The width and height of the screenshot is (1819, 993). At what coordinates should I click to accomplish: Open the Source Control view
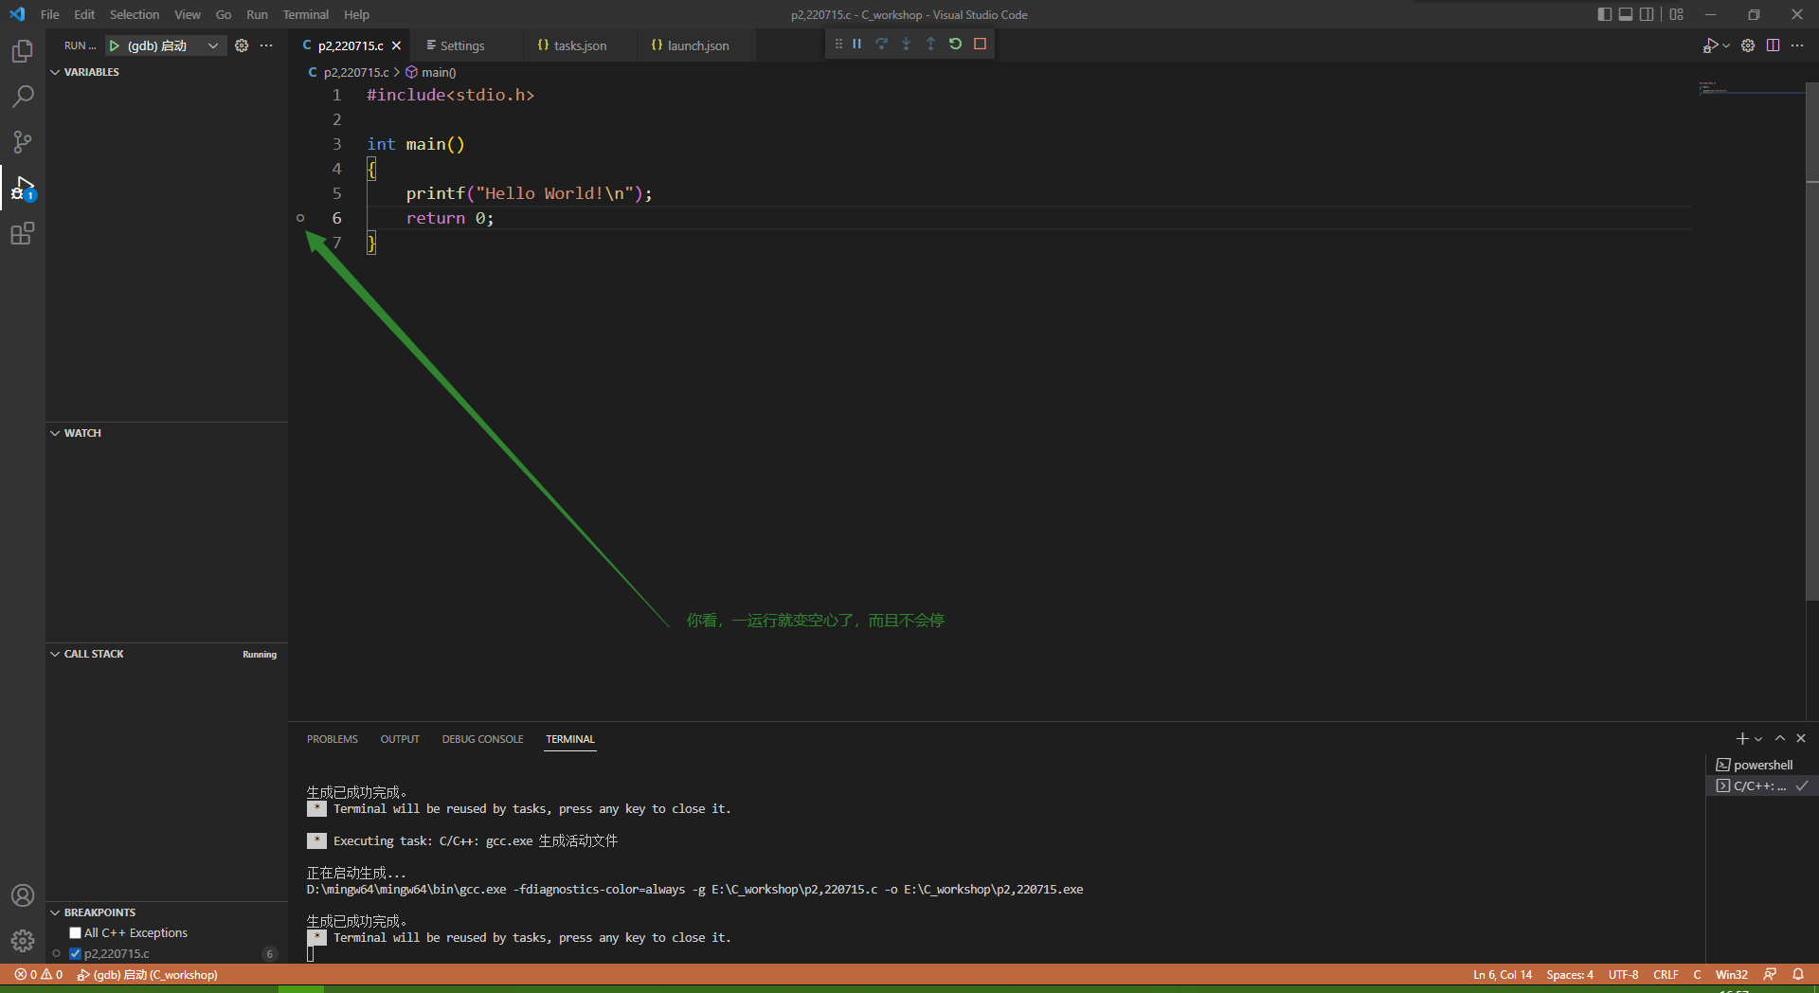pos(23,142)
